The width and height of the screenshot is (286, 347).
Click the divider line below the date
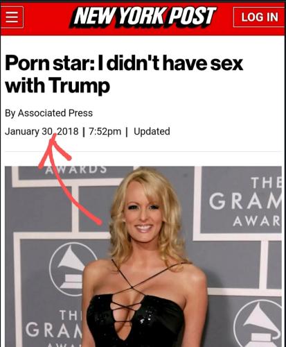143,152
